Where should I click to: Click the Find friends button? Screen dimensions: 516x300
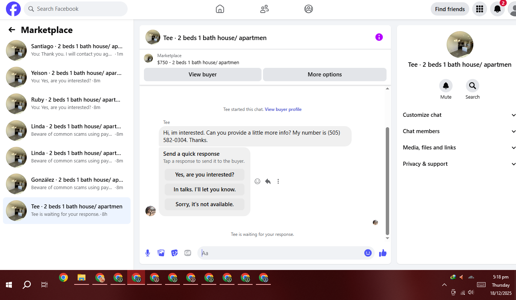(x=450, y=9)
